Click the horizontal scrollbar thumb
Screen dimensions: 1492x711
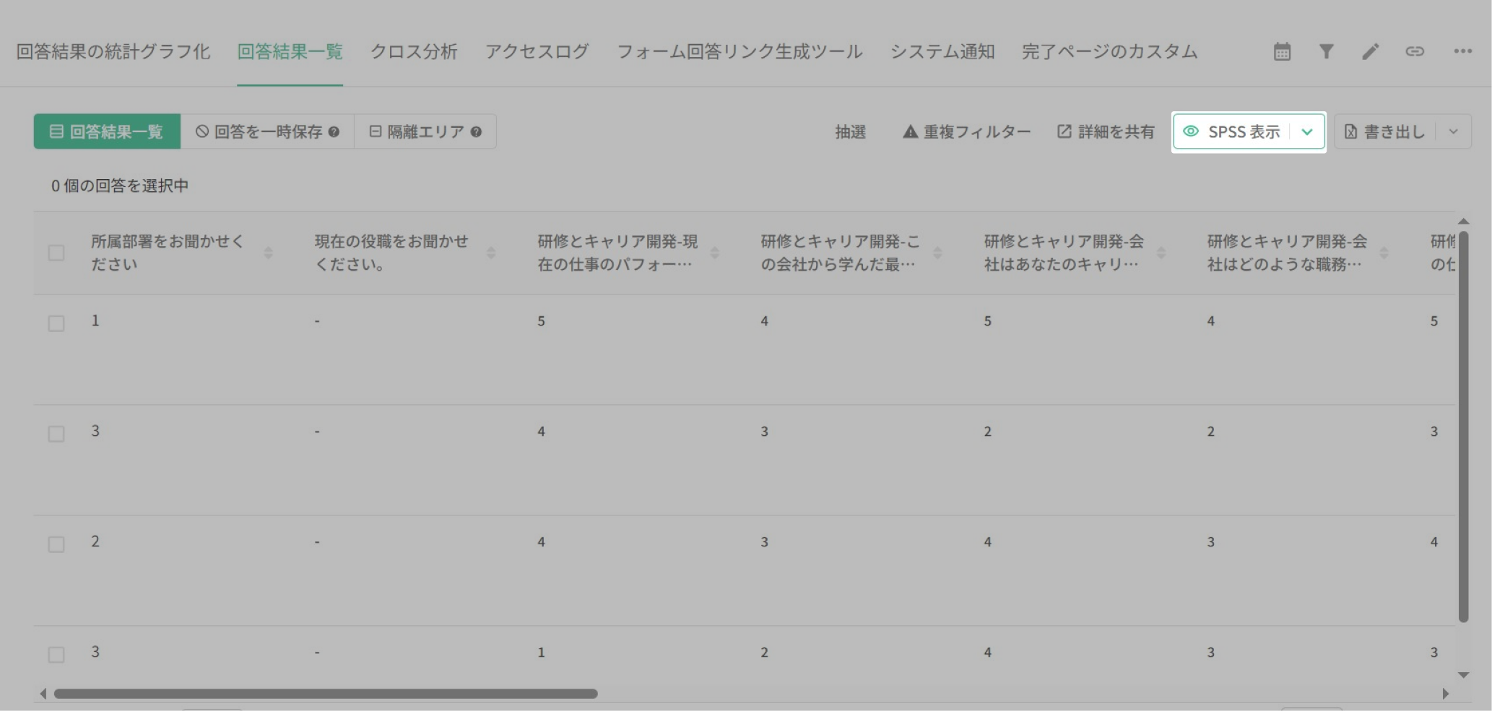tap(325, 694)
